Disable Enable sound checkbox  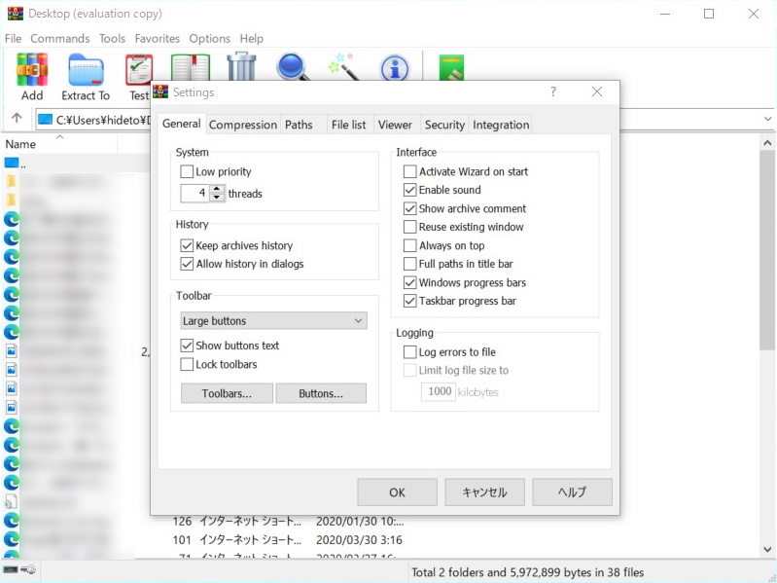pyautogui.click(x=409, y=190)
